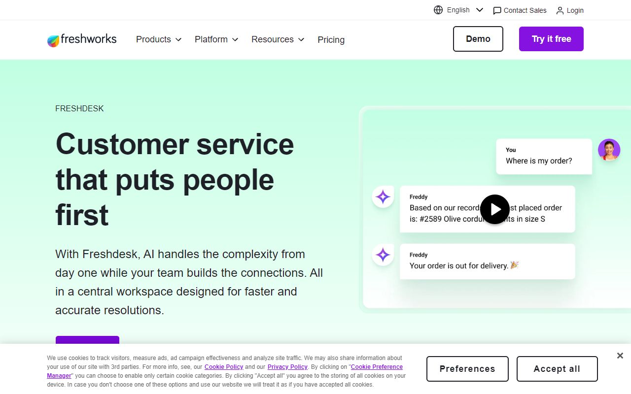The height and width of the screenshot is (394, 631).
Task: Click Freddy's sparkle icon beside the delivery message
Action: pyautogui.click(x=383, y=255)
